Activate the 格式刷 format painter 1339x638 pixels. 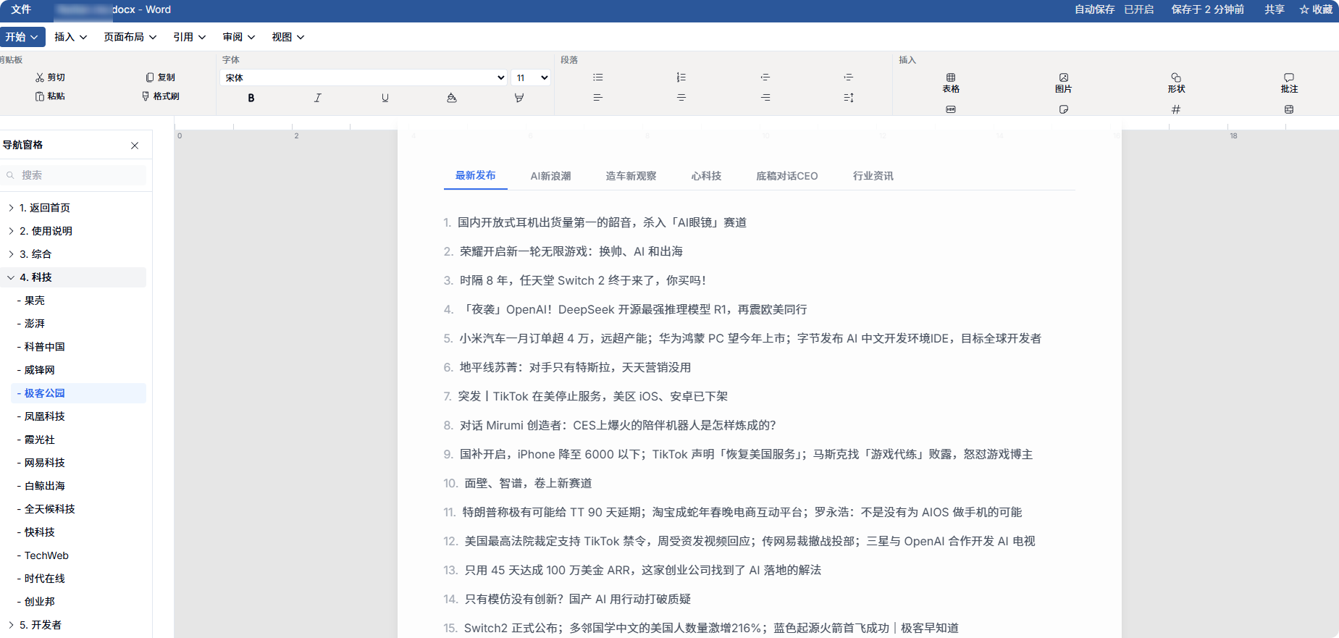pyautogui.click(x=160, y=96)
